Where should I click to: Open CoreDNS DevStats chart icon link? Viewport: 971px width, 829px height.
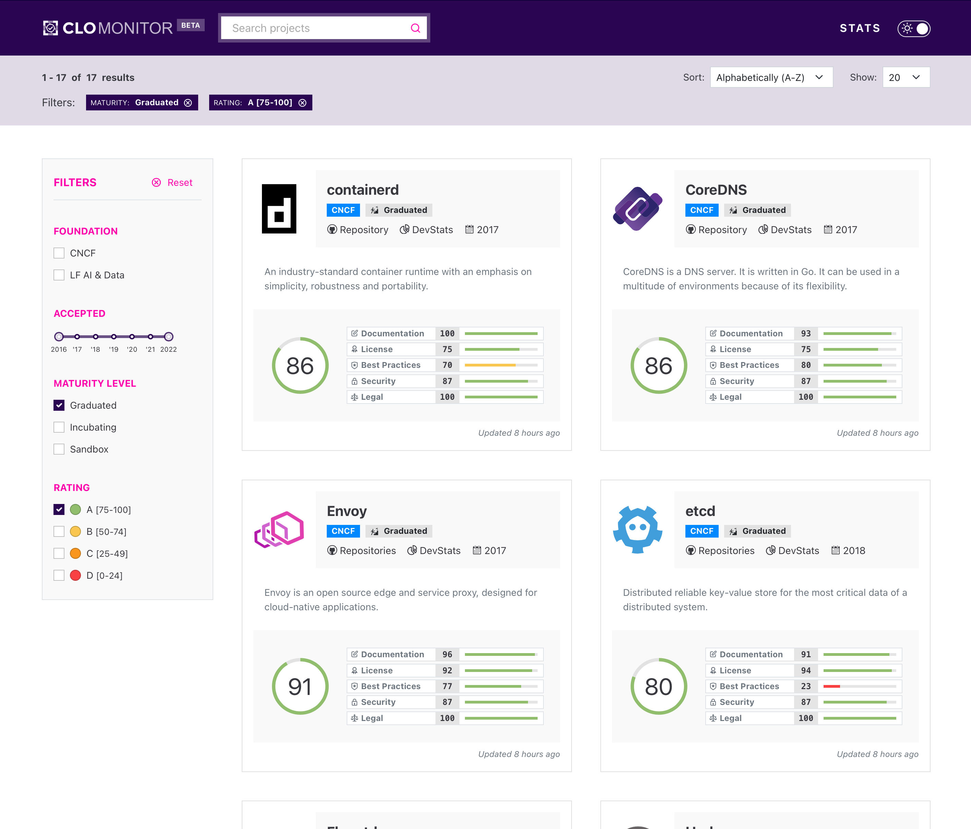tap(763, 230)
